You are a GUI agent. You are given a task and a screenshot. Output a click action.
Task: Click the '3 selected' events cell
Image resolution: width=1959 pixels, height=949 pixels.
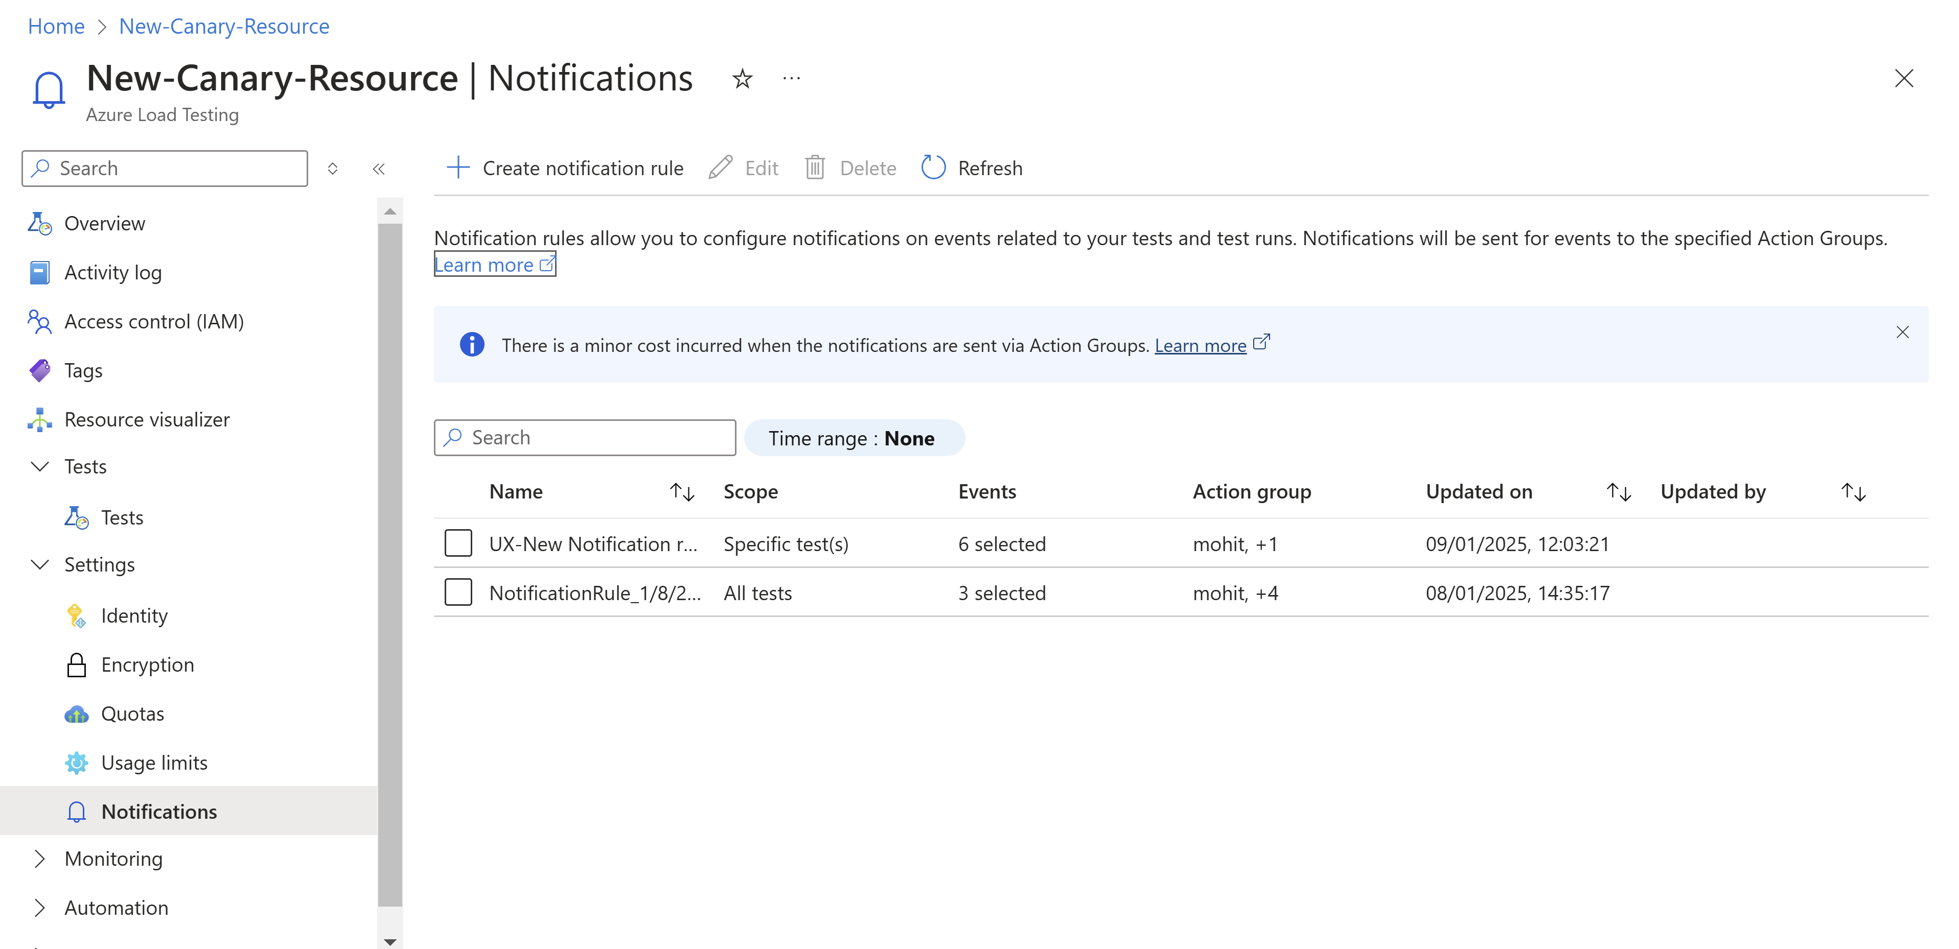click(1002, 592)
